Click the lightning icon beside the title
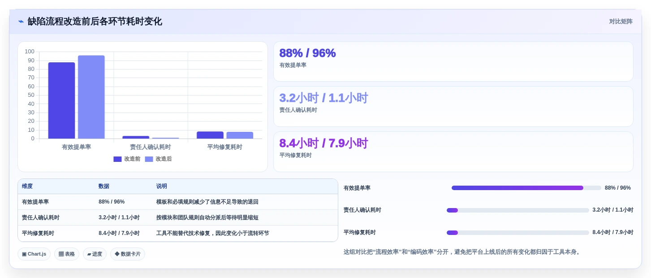The image size is (651, 278). pyautogui.click(x=21, y=22)
